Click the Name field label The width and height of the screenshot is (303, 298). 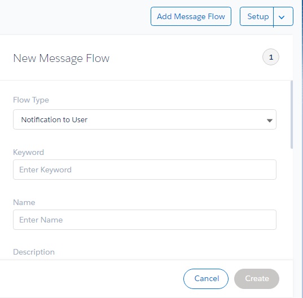[x=24, y=202]
